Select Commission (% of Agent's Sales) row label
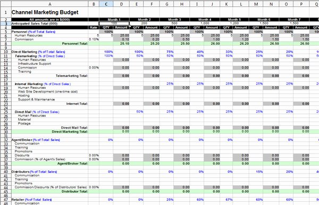 pyautogui.click(x=40, y=159)
